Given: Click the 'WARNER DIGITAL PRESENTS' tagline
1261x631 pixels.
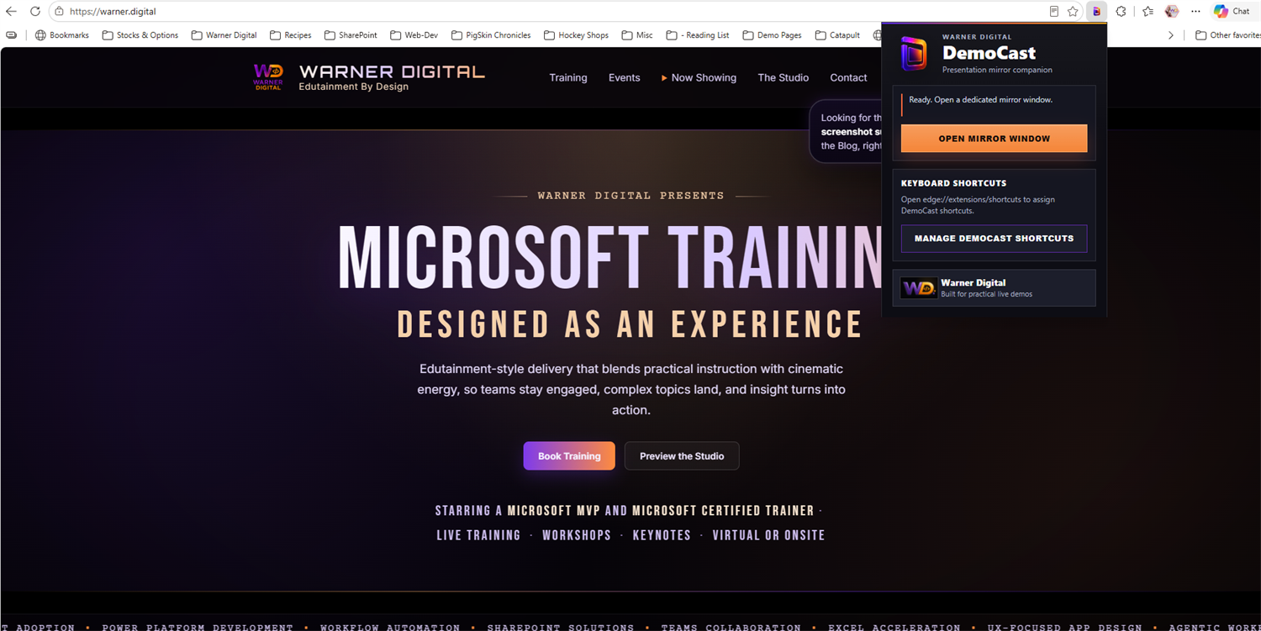Looking at the screenshot, I should point(630,196).
